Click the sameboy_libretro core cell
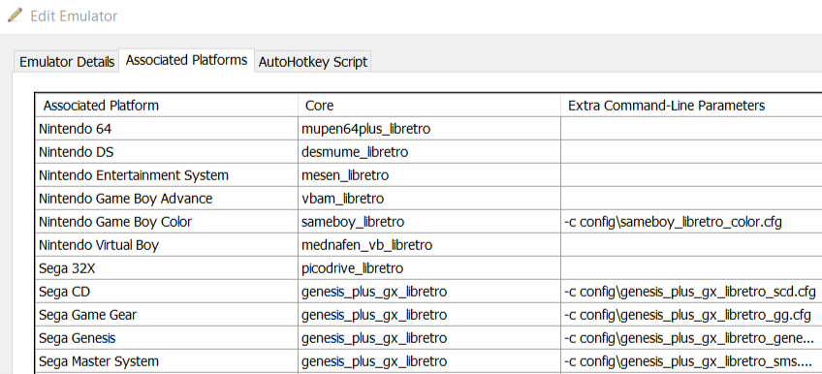This screenshot has height=374, width=822. [429, 222]
